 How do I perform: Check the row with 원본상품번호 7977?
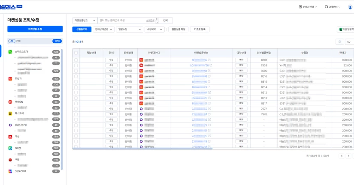76,109
